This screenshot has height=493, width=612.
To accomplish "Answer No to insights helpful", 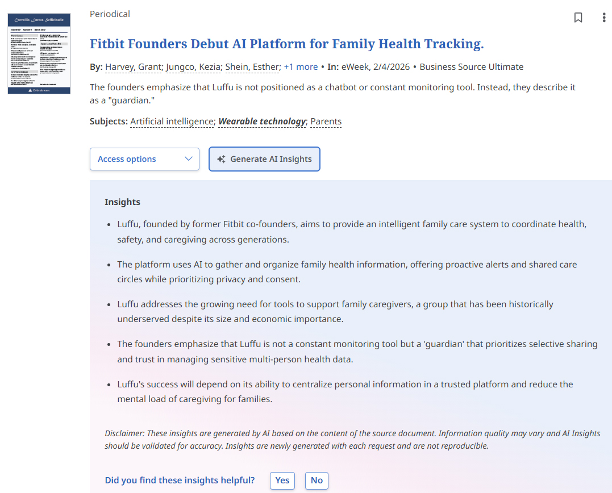I will (317, 481).
